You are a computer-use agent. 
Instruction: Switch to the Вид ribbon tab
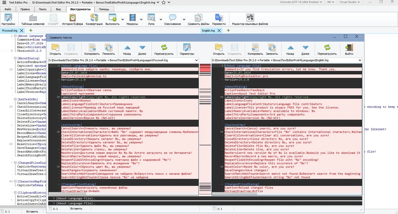tap(58, 9)
